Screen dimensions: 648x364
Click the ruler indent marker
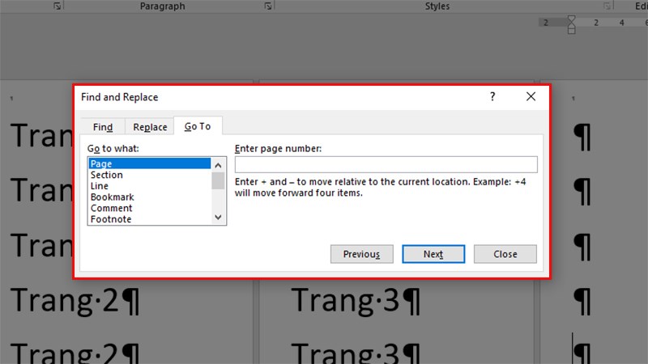click(x=571, y=24)
